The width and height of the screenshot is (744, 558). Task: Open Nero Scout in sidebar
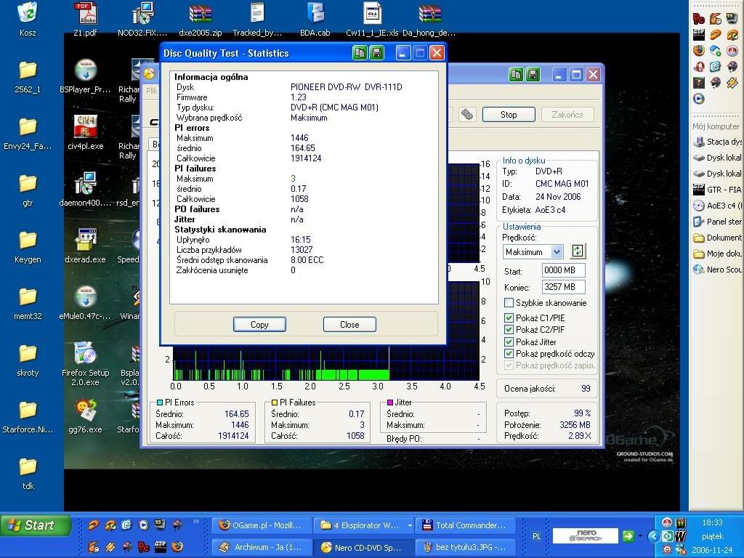click(x=718, y=270)
